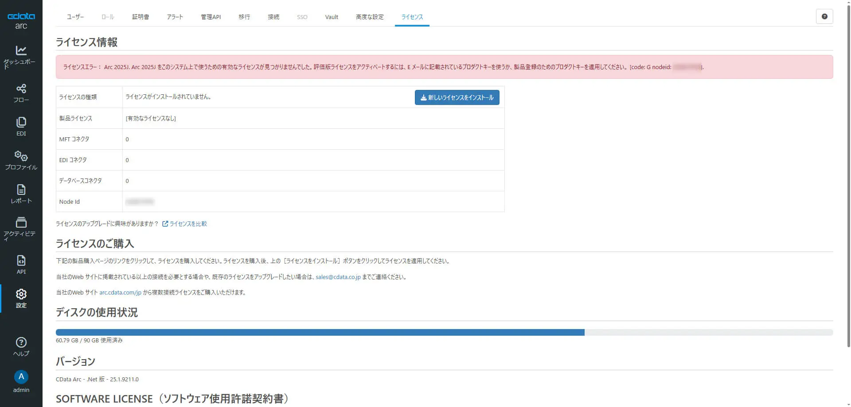Click the CData Arc logo
The image size is (851, 407).
click(x=21, y=20)
